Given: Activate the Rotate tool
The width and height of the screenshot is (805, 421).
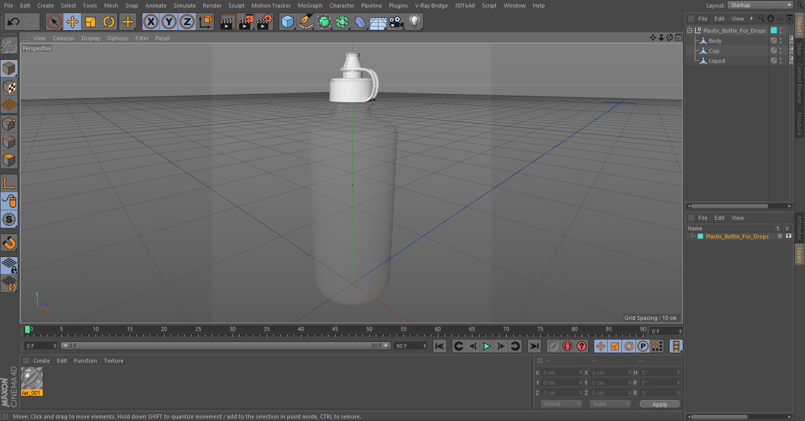Looking at the screenshot, I should pos(109,22).
